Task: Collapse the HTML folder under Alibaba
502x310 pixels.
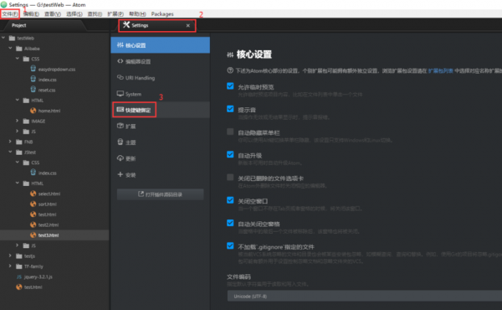Action: [x=18, y=100]
